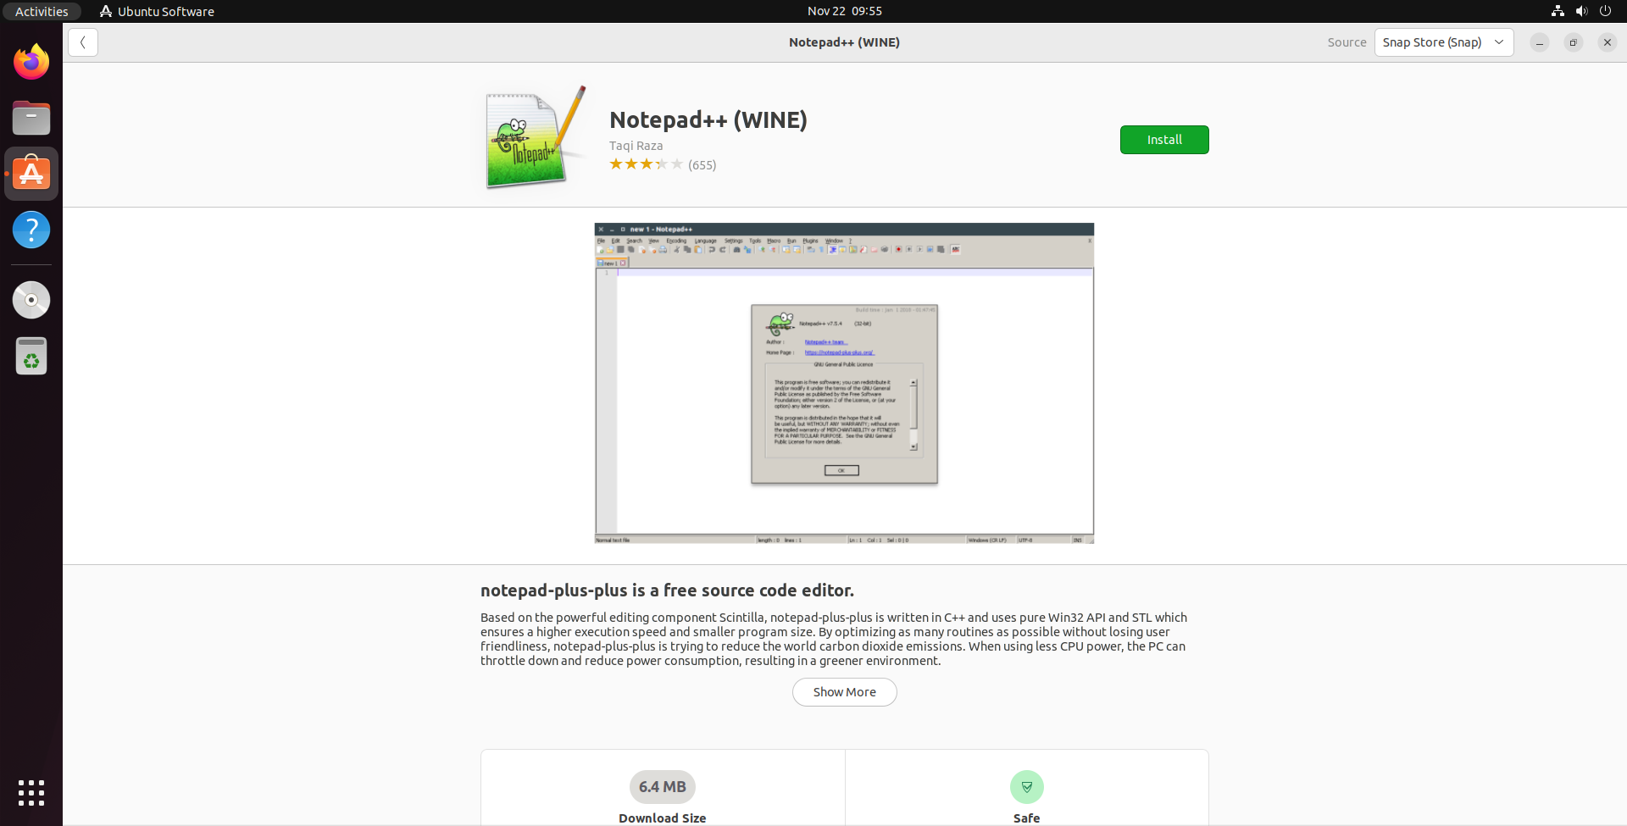Image resolution: width=1627 pixels, height=826 pixels.
Task: Go back using the header back arrow
Action: pyautogui.click(x=83, y=42)
